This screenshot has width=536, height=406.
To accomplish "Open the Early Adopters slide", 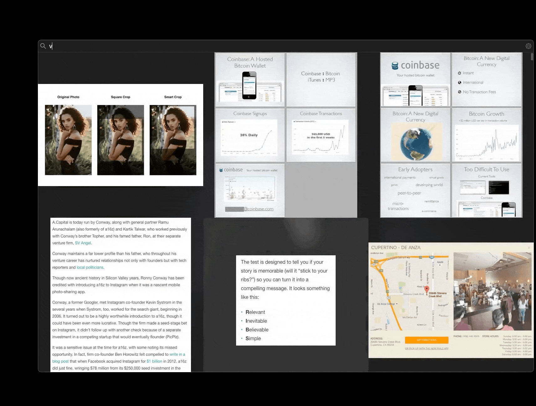I will coord(415,190).
